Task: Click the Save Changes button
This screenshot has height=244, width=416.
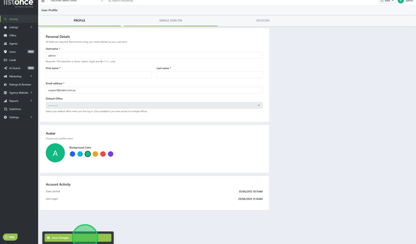Action: [78, 238]
